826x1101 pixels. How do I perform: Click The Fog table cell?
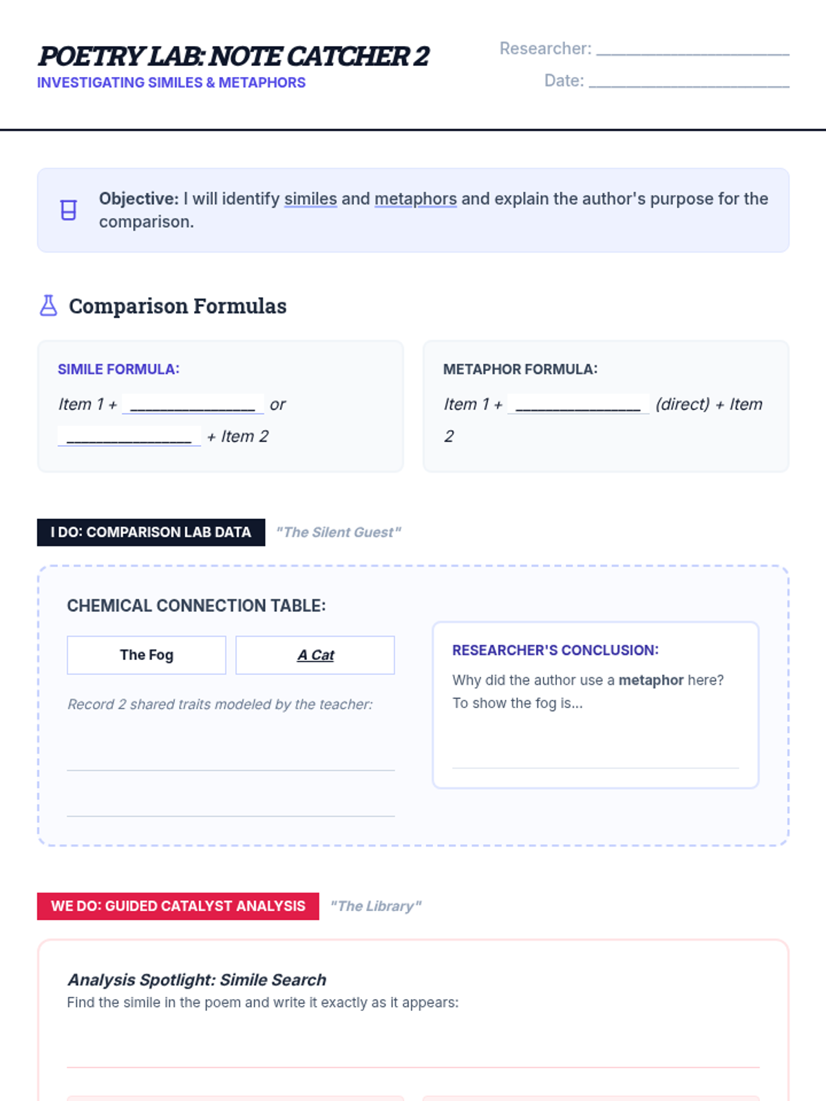(x=147, y=655)
